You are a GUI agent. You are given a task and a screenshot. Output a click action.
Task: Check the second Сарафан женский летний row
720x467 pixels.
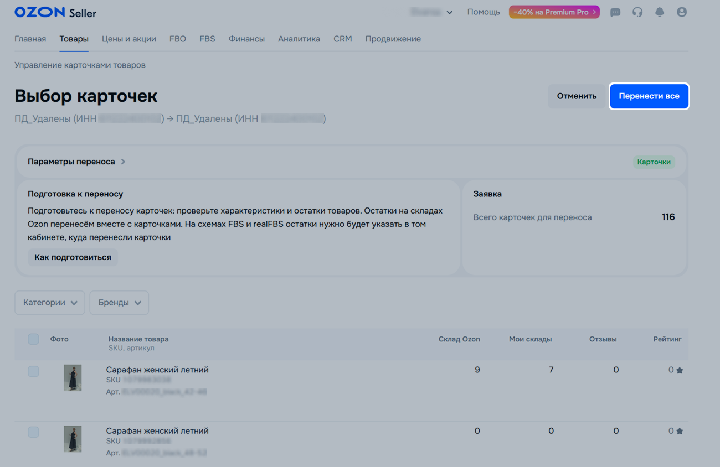(34, 432)
